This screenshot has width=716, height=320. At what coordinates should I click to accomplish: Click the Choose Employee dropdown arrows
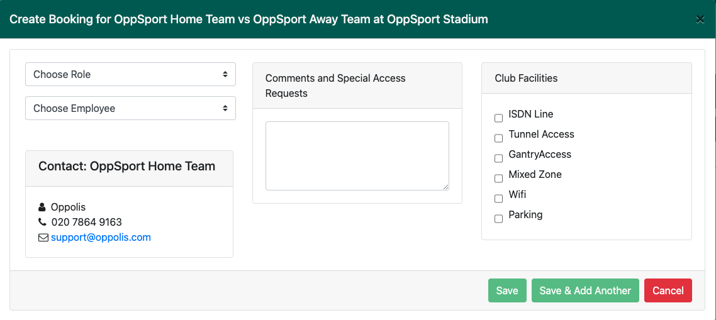pyautogui.click(x=225, y=108)
